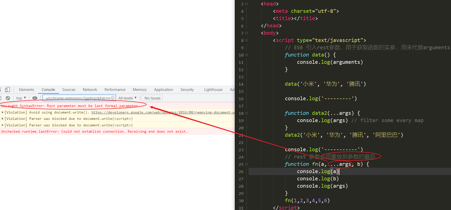Viewport: 451px width, 210px height.
Task: Toggle the device toolbar icon in DevTools
Action: pyautogui.click(x=8, y=89)
